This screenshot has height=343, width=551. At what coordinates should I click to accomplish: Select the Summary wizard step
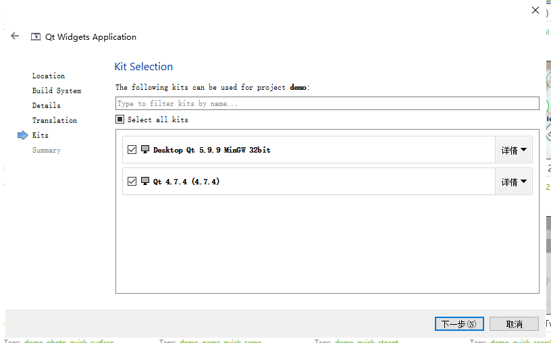(x=47, y=150)
